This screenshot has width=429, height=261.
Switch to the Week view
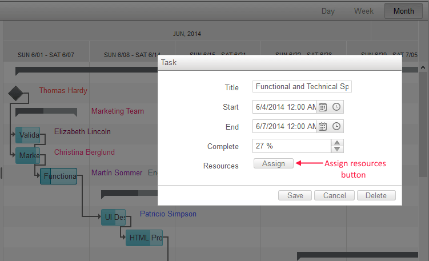click(x=364, y=11)
